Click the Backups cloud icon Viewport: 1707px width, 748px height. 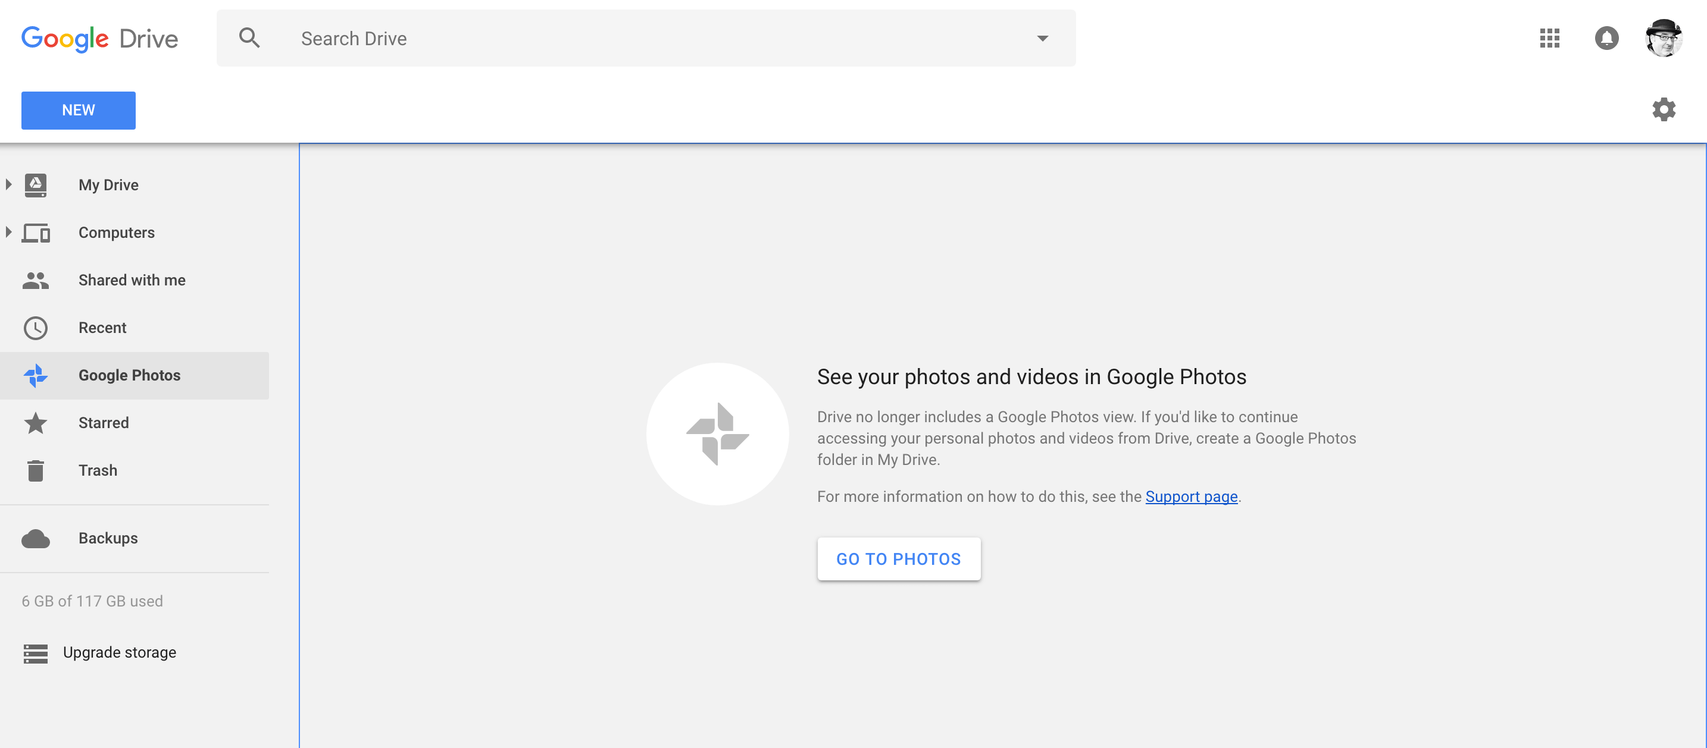click(x=36, y=539)
